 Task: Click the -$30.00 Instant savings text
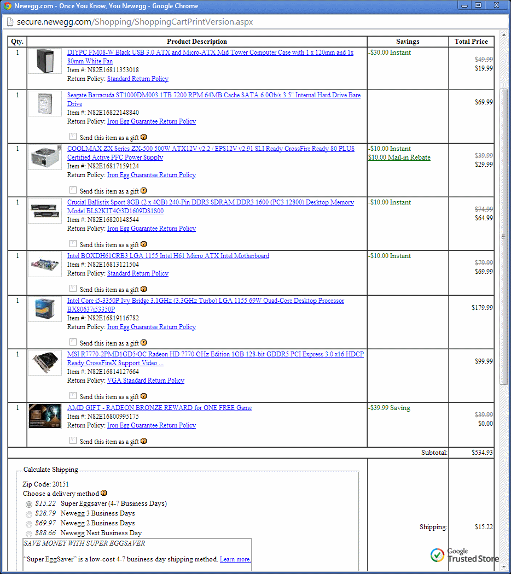click(390, 52)
